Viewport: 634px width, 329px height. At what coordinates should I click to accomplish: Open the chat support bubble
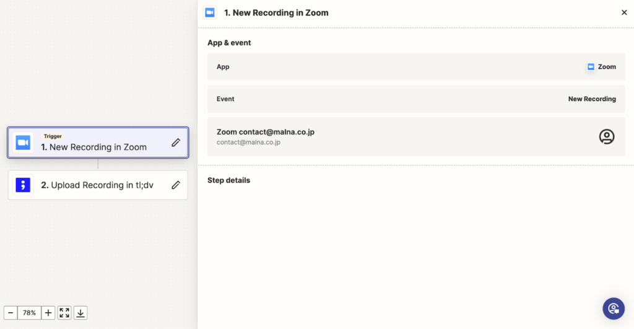tap(614, 309)
